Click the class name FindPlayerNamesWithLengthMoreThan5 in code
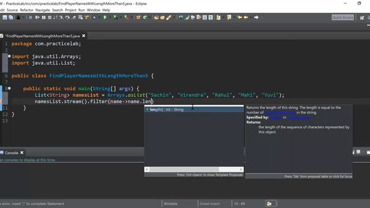The height and width of the screenshot is (208, 370). (99, 76)
